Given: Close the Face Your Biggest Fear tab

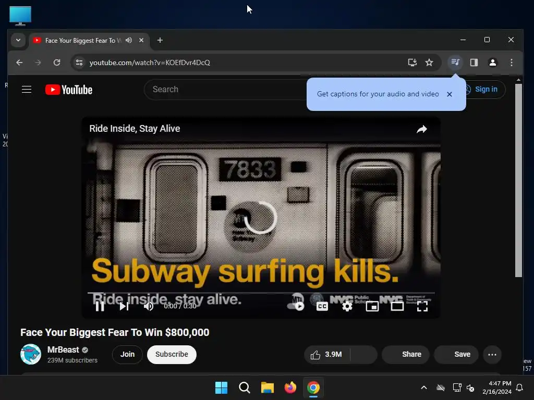Looking at the screenshot, I should coord(141,40).
